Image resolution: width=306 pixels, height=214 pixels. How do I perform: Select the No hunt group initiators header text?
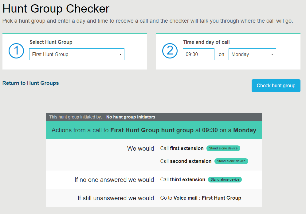tap(130, 117)
